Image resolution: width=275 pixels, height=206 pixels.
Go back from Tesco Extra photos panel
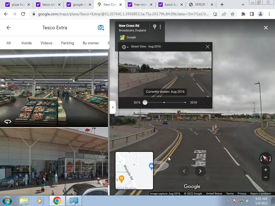[x=9, y=28]
